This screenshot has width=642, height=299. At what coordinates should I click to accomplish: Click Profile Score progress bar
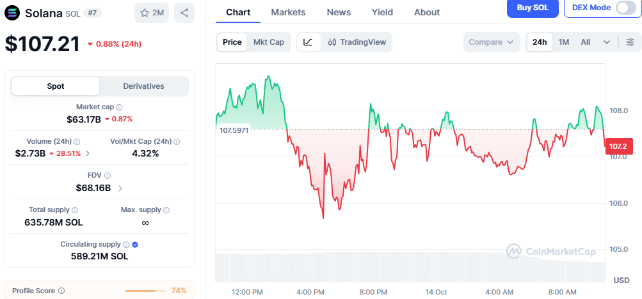pyautogui.click(x=146, y=291)
